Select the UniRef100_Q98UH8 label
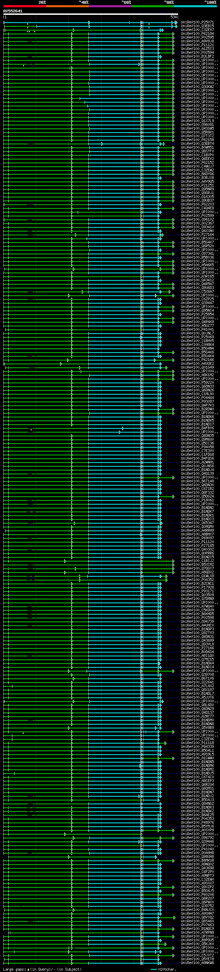Viewport: 220px width, 972px height. pyautogui.click(x=197, y=856)
